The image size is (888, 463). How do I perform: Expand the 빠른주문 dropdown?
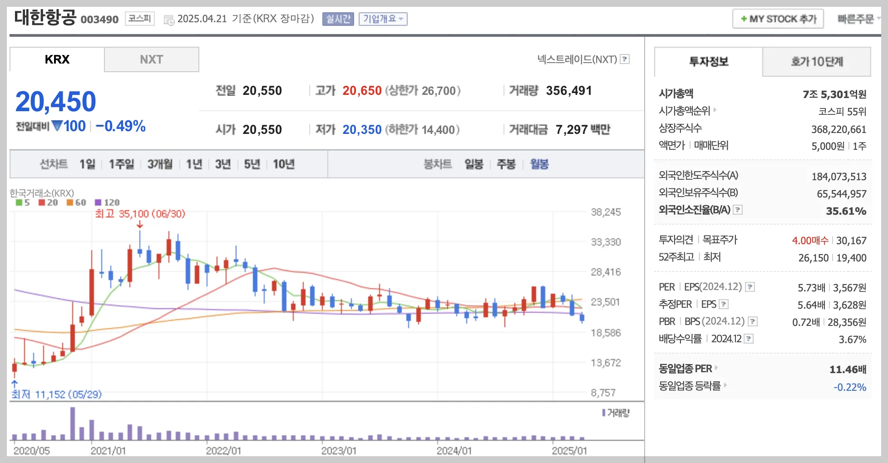tap(859, 19)
